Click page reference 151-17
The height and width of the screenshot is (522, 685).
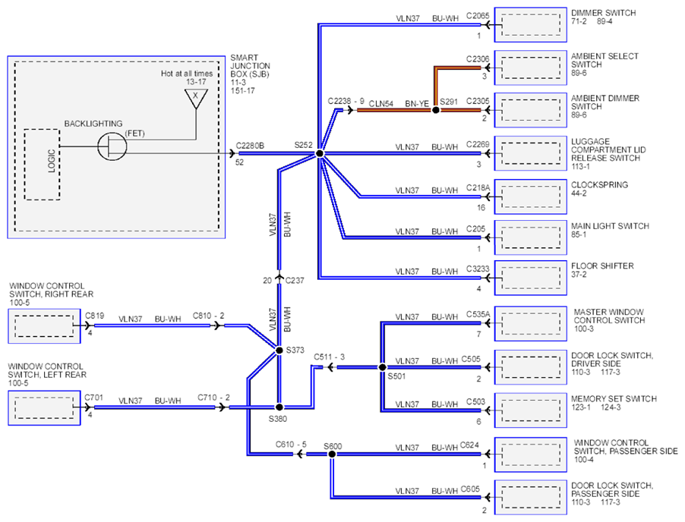coord(242,91)
